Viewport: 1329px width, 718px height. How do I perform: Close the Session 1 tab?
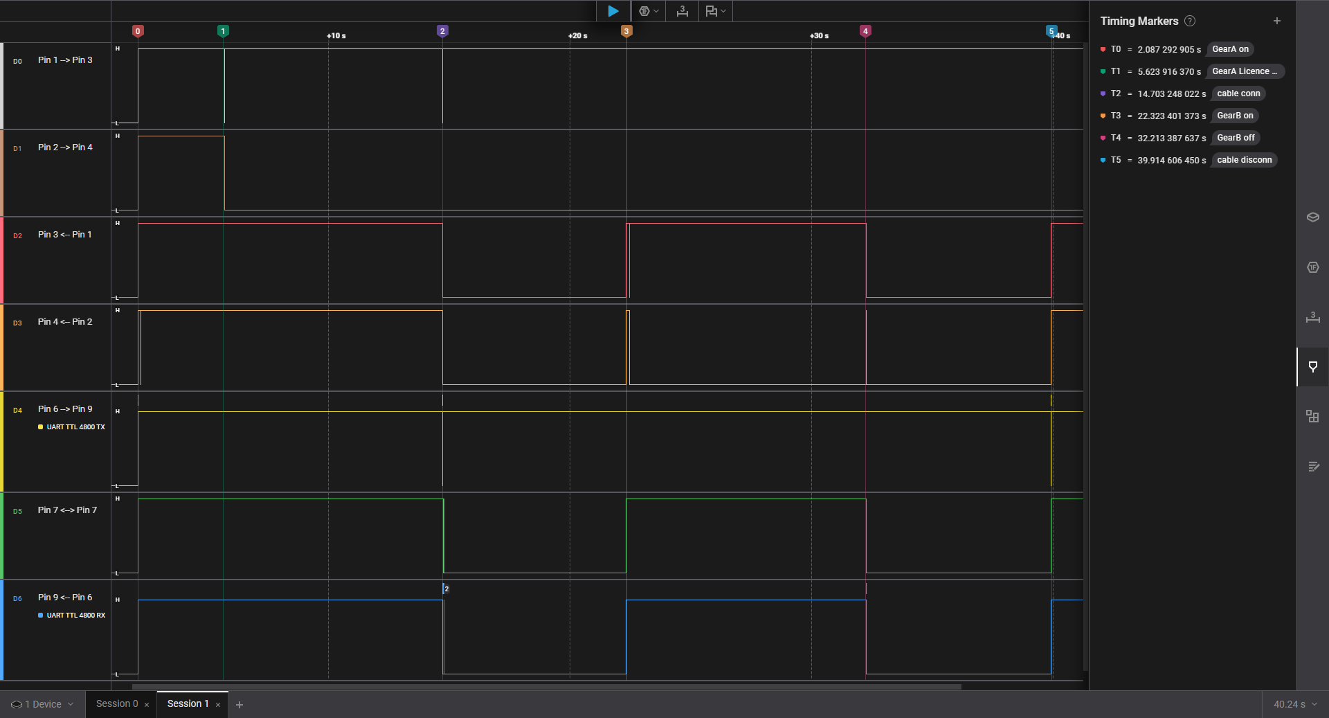218,705
